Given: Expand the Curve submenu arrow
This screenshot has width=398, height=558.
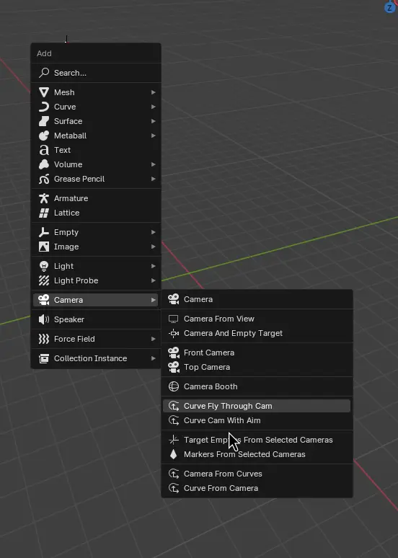Looking at the screenshot, I should click(153, 107).
